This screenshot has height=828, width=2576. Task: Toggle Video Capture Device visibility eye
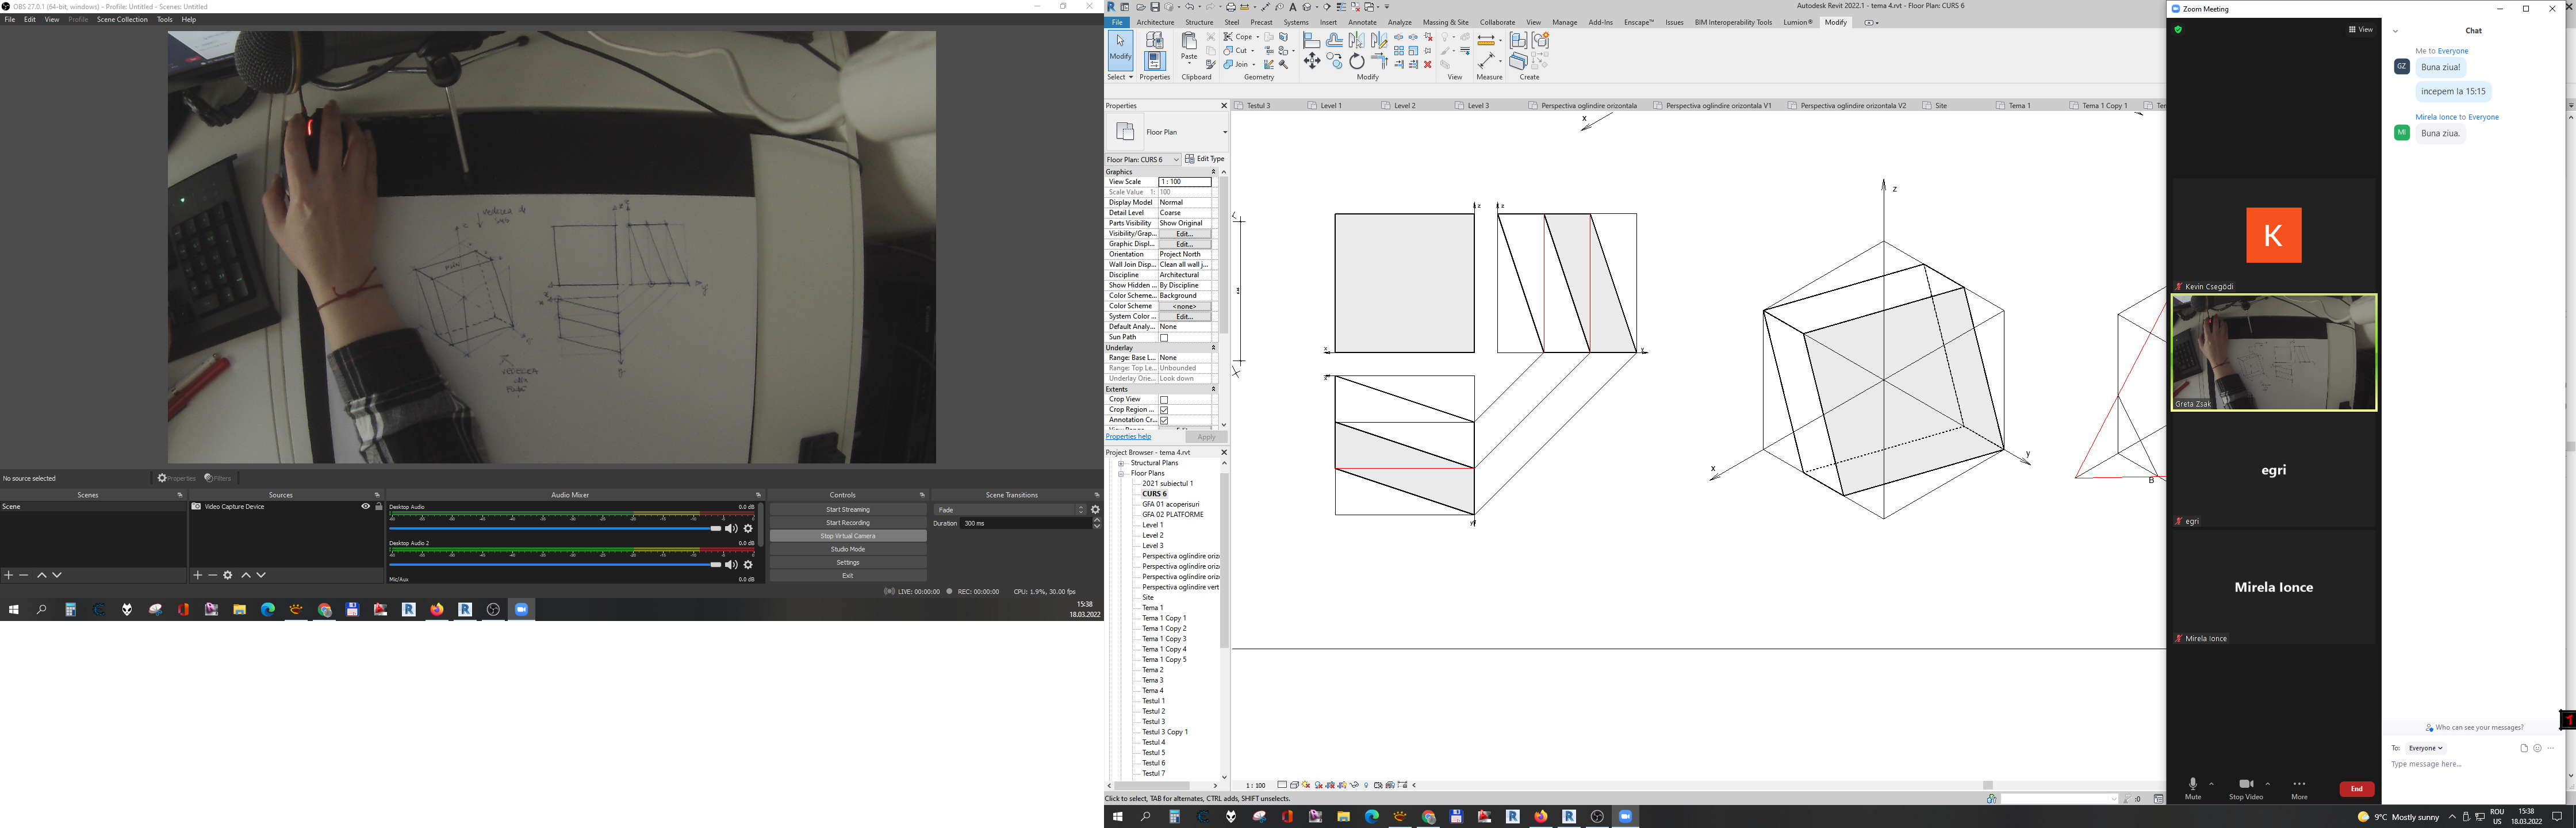coord(365,507)
